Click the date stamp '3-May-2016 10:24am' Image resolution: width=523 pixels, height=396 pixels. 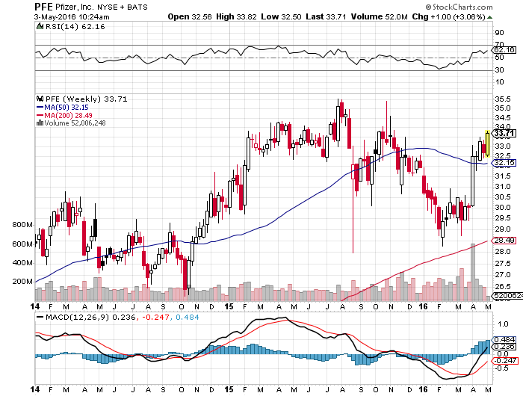click(x=72, y=16)
